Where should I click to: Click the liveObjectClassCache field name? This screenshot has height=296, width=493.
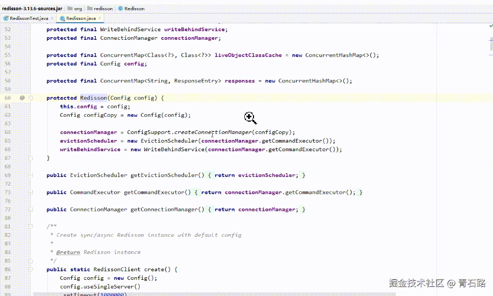click(x=248, y=55)
